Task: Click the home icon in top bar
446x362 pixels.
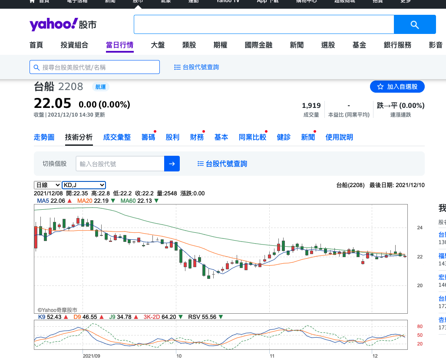Action: pyautogui.click(x=32, y=1)
